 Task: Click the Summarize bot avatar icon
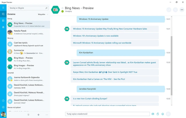(x=10, y=52)
